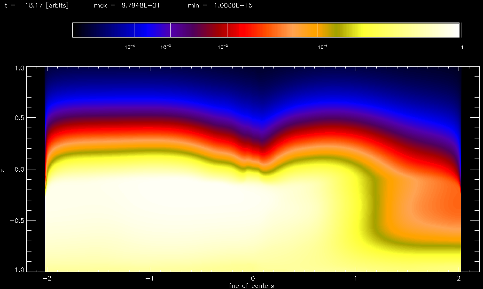Click the "line of centers" x-axis title

click(251, 285)
